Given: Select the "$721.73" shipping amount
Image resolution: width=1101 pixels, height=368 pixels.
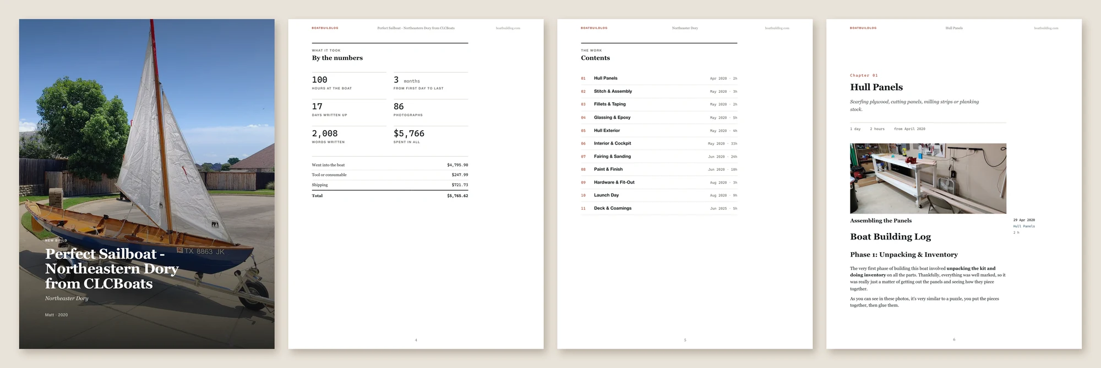Looking at the screenshot, I should click(x=460, y=185).
